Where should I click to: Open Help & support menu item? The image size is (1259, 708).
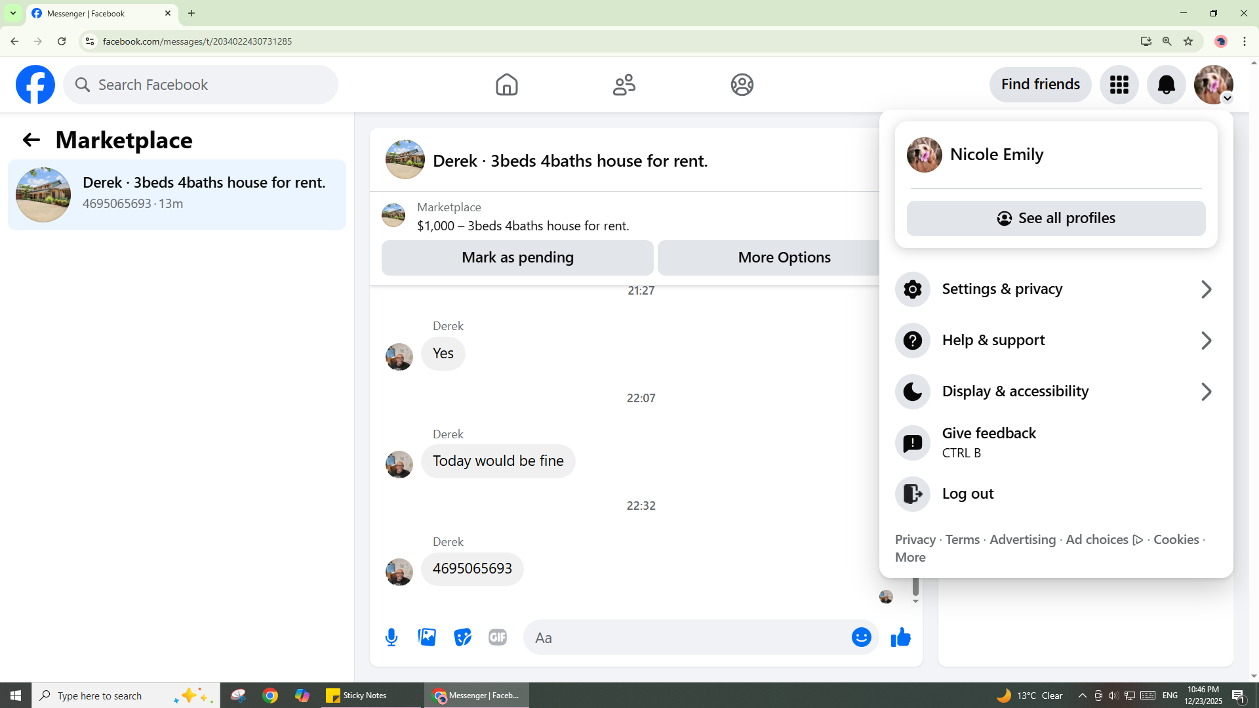(1056, 341)
